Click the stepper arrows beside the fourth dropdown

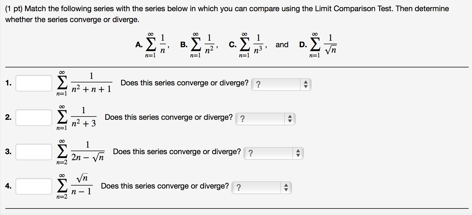286,188
